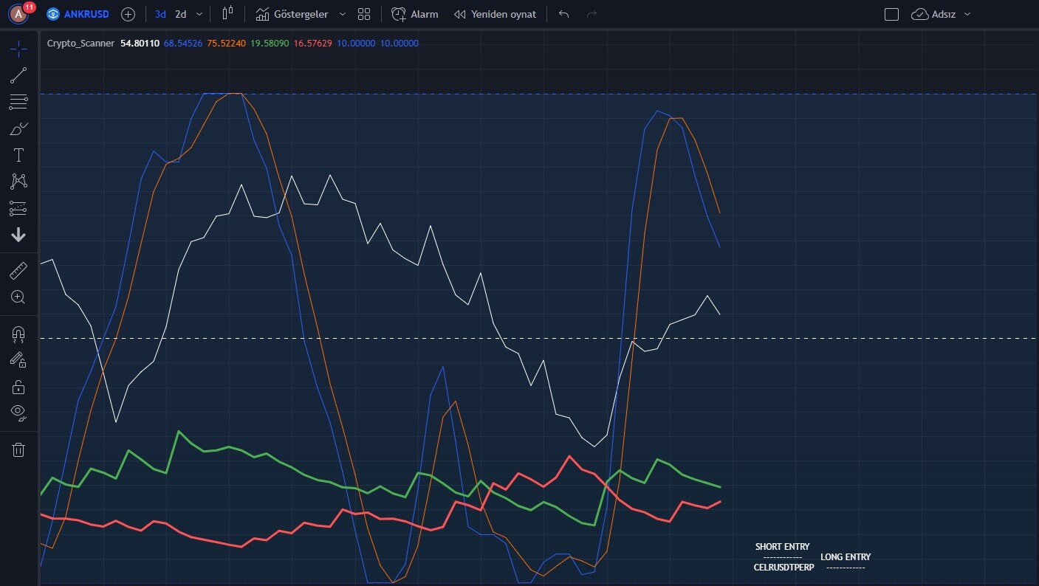
Task: Open the chart type dropdown
Action: pyautogui.click(x=227, y=13)
